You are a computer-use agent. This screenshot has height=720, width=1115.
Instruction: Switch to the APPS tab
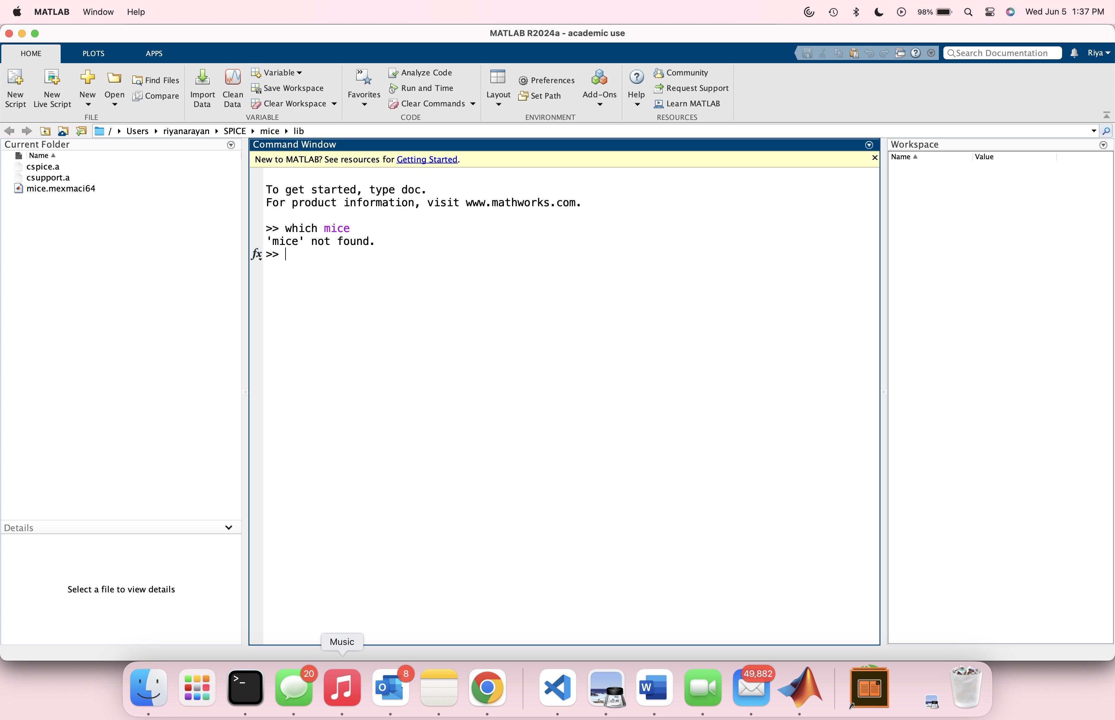point(154,53)
